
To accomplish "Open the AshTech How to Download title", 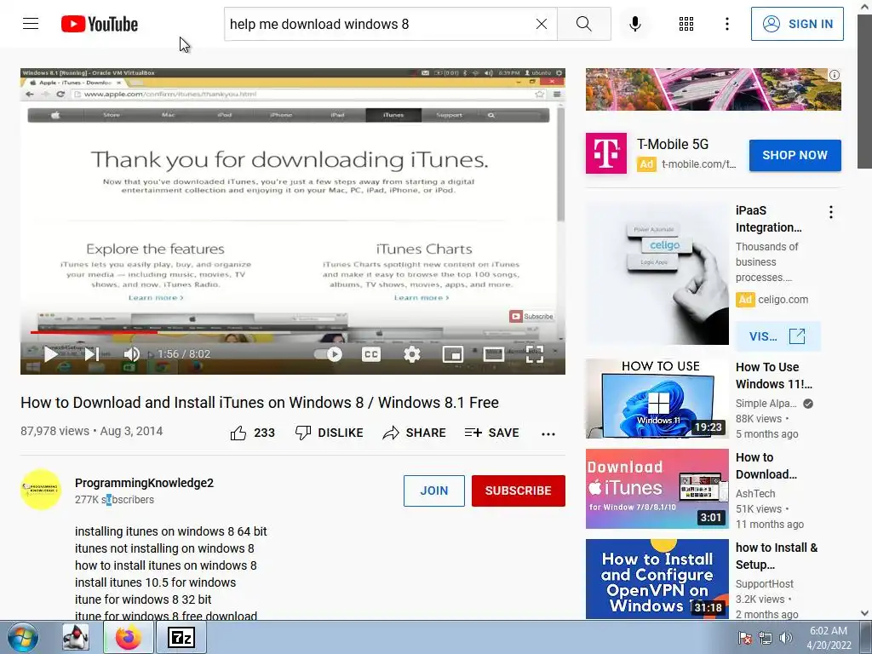I will click(x=766, y=466).
